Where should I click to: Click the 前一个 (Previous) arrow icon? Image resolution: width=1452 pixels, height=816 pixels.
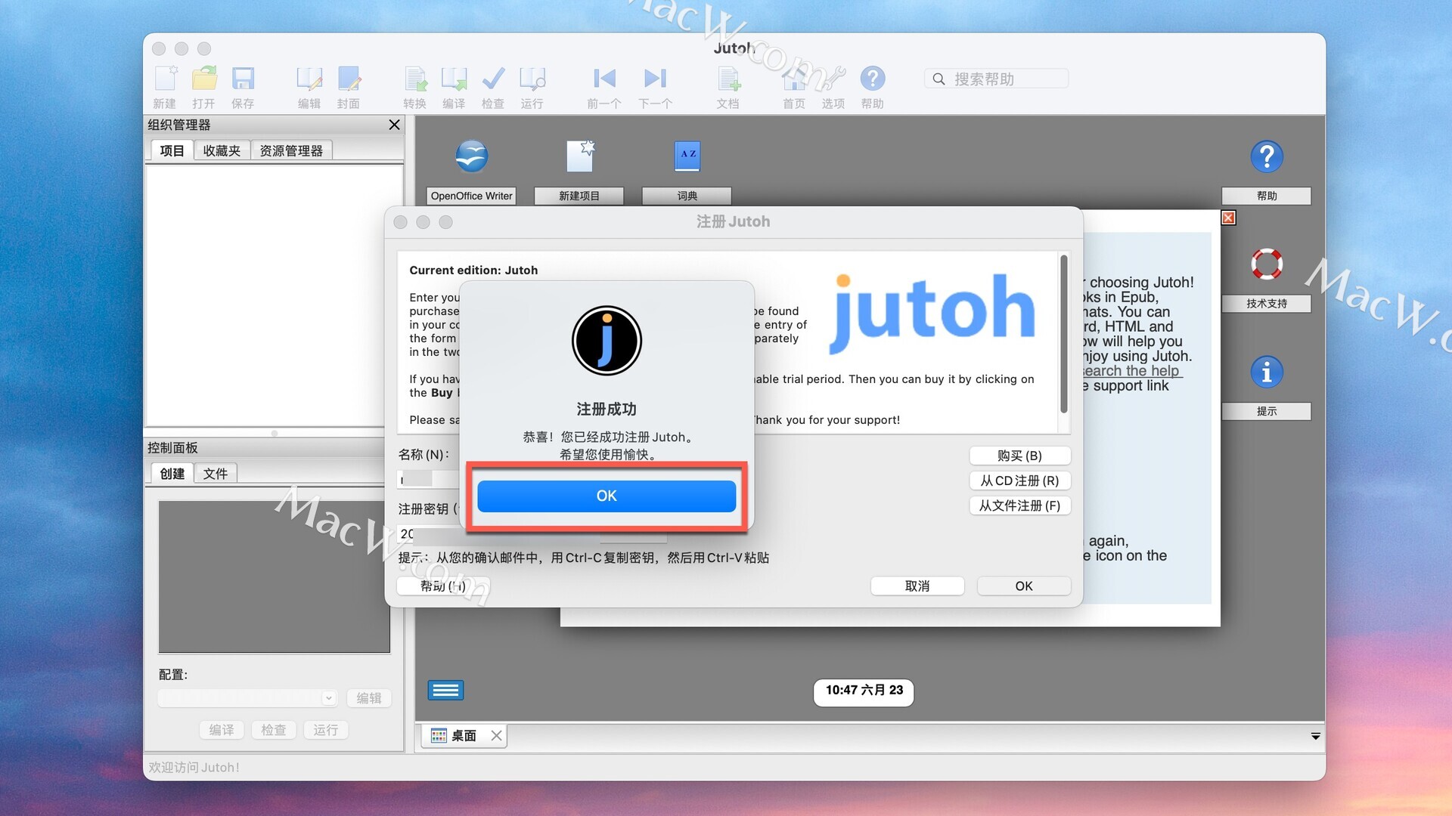tap(603, 79)
